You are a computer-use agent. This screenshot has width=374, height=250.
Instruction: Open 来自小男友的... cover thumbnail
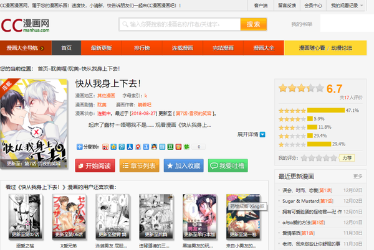[243, 216]
